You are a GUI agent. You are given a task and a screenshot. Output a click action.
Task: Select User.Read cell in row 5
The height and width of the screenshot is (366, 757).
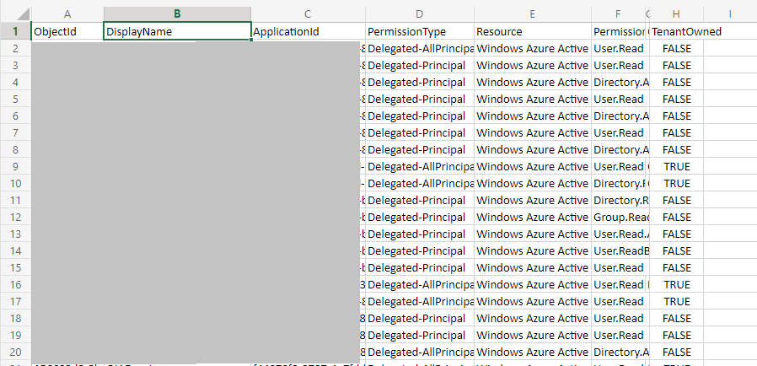(x=619, y=99)
